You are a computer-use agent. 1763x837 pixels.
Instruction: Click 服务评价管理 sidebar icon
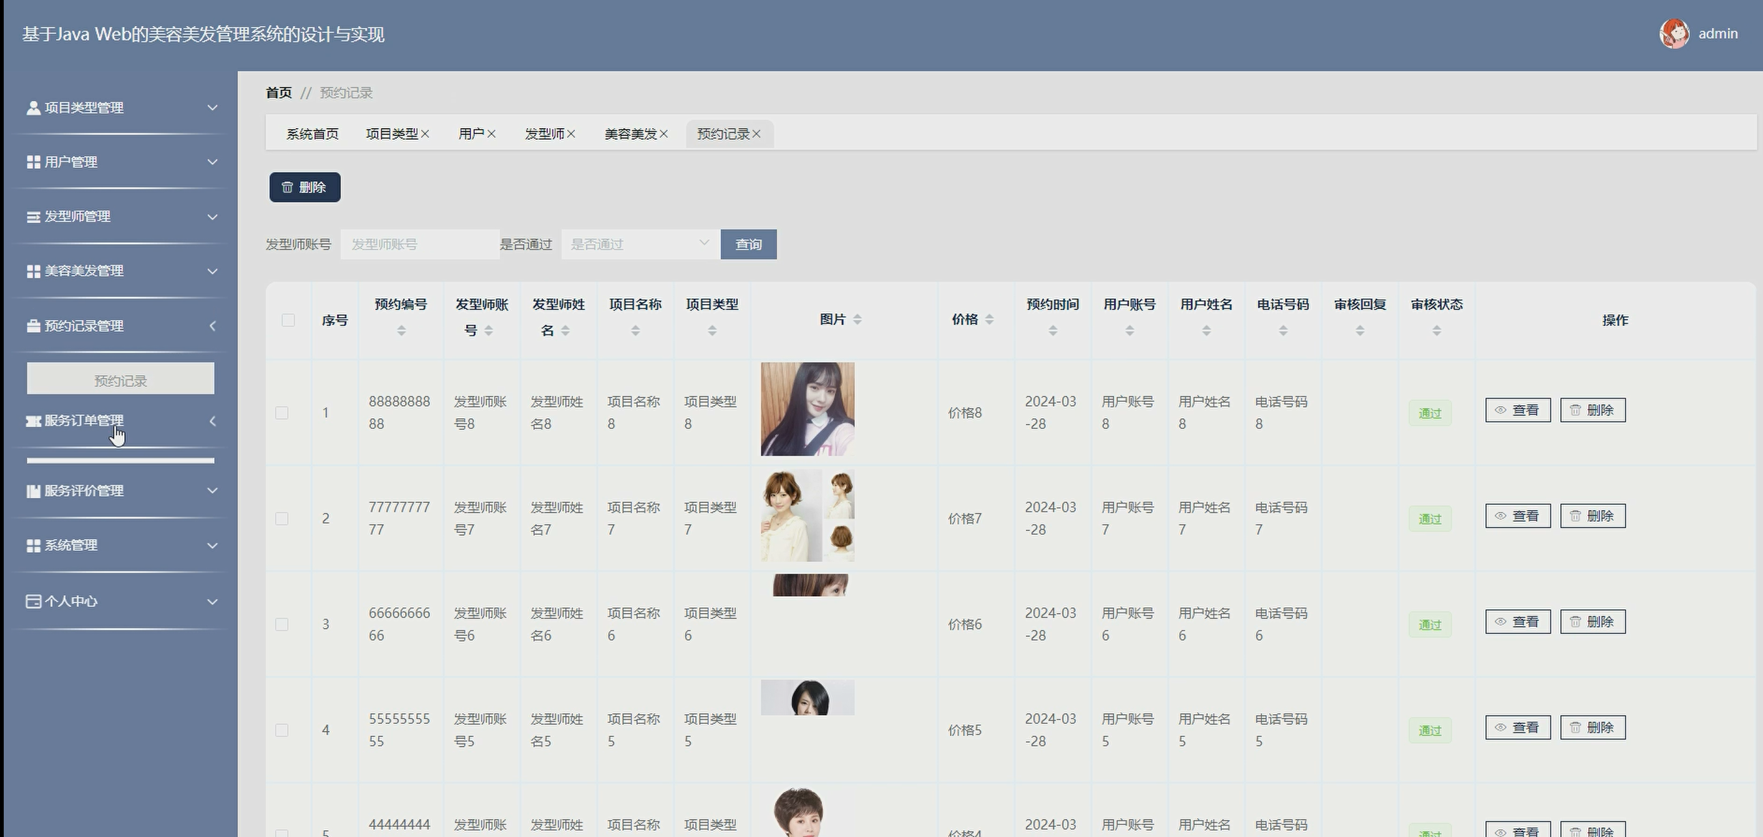coord(33,491)
